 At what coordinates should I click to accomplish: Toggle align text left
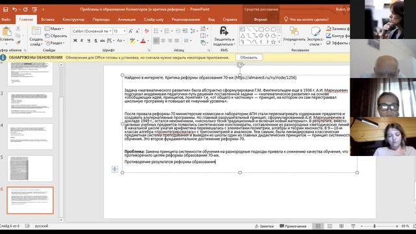coord(156,40)
